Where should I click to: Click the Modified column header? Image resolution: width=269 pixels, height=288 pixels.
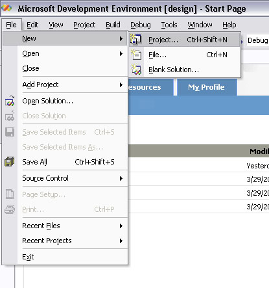(259, 151)
